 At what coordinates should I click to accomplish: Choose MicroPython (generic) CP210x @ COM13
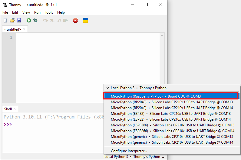pyautogui.click(x=172, y=137)
